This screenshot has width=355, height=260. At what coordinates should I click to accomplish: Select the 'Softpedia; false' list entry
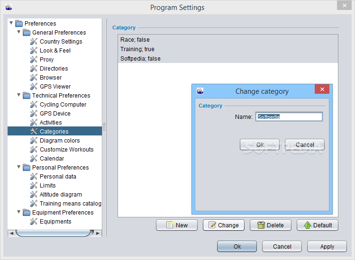(x=228, y=59)
